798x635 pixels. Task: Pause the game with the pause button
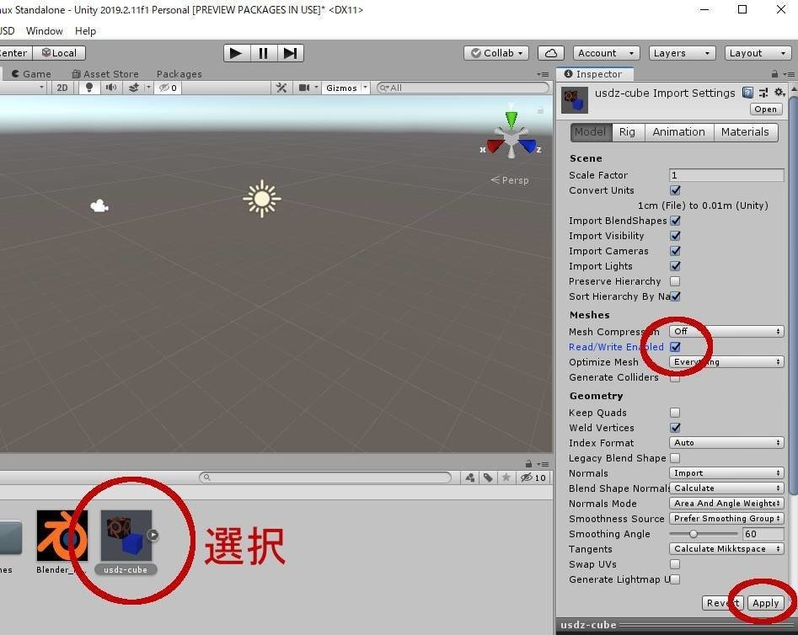[x=263, y=53]
